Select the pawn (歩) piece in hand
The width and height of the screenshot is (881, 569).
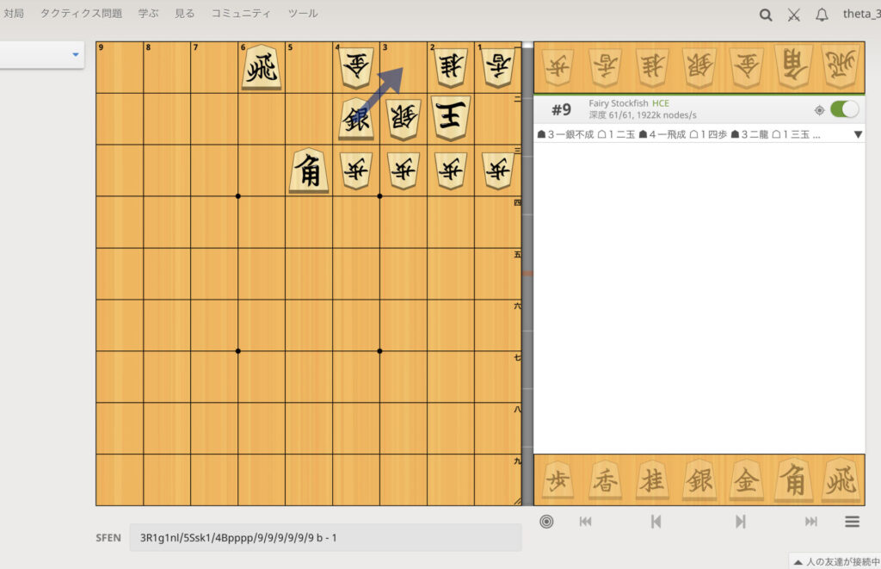click(x=558, y=479)
